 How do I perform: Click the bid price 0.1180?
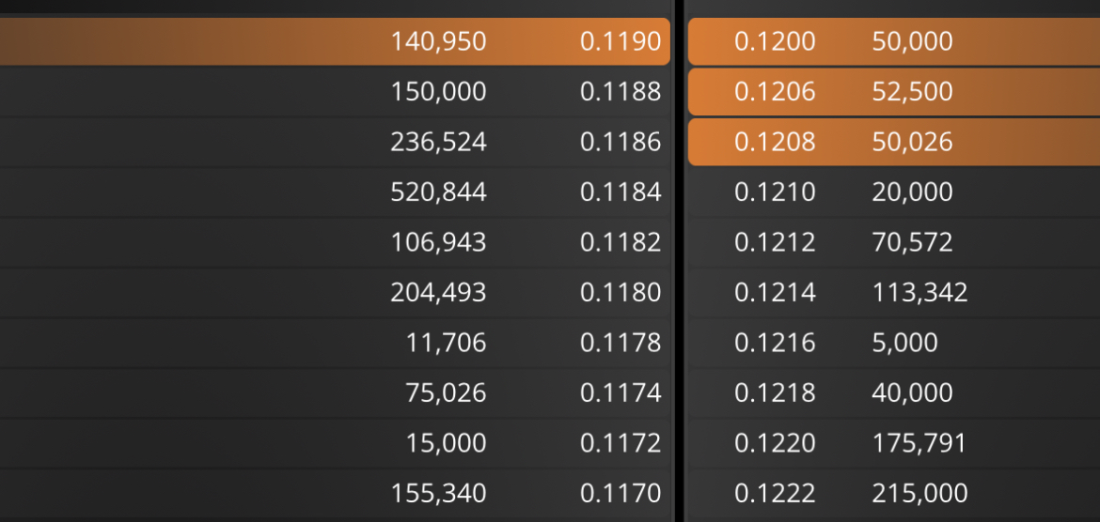pos(621,292)
